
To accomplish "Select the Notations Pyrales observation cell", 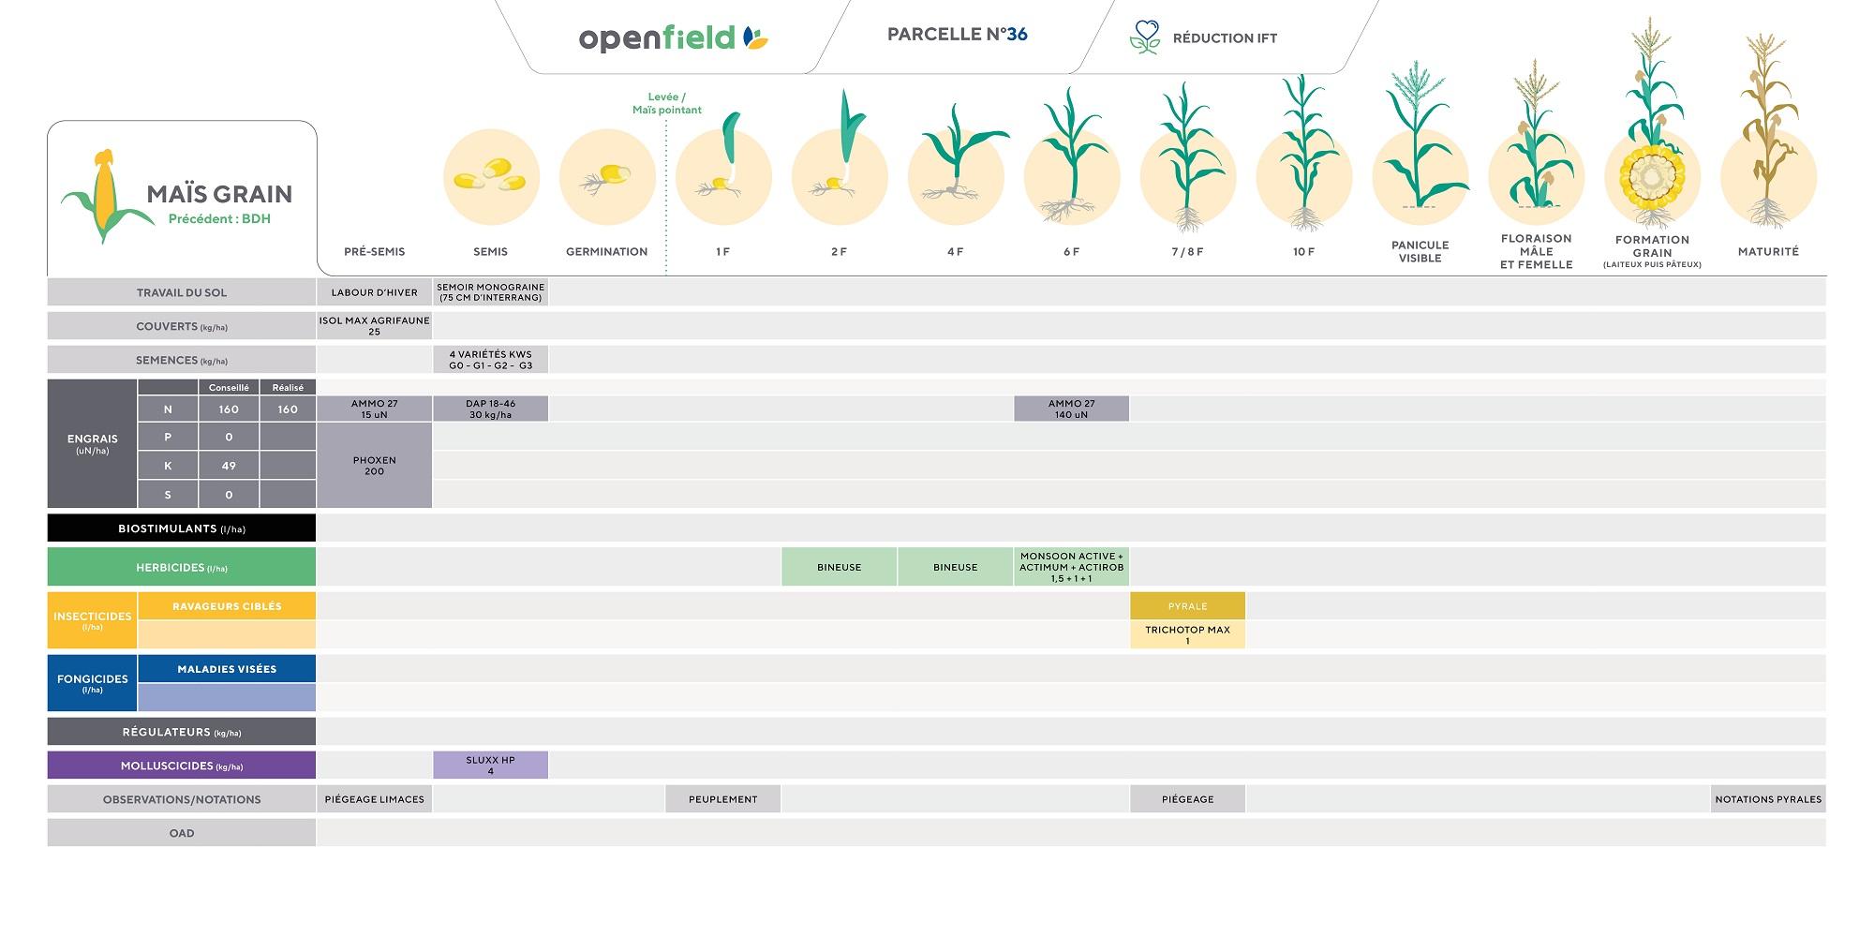I will 1767,799.
